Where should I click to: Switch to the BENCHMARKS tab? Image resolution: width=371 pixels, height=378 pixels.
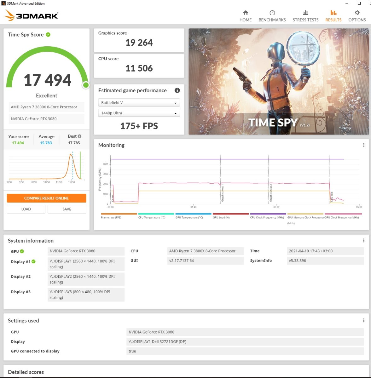pyautogui.click(x=272, y=16)
